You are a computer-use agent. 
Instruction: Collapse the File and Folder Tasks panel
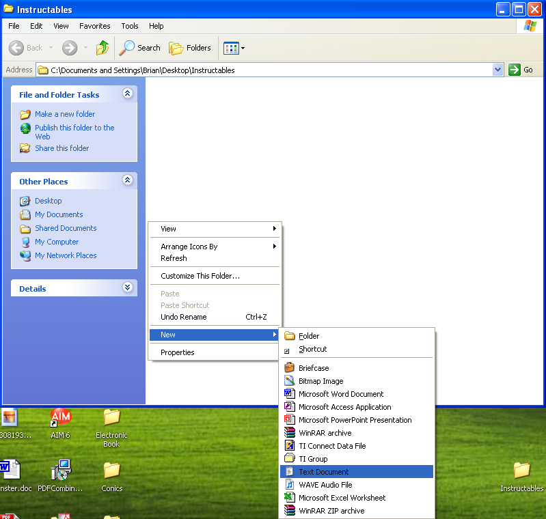(128, 94)
